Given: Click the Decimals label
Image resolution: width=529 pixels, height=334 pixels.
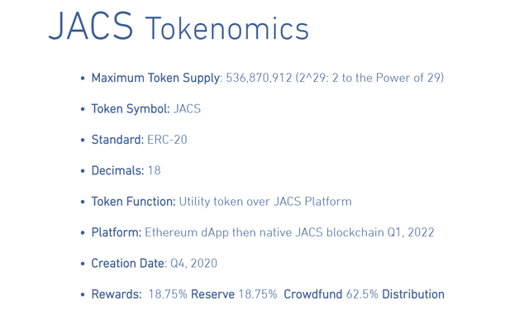Looking at the screenshot, I should point(117,170).
